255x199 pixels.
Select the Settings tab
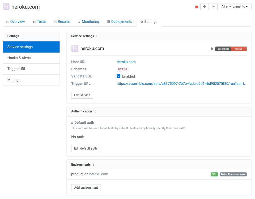[149, 21]
